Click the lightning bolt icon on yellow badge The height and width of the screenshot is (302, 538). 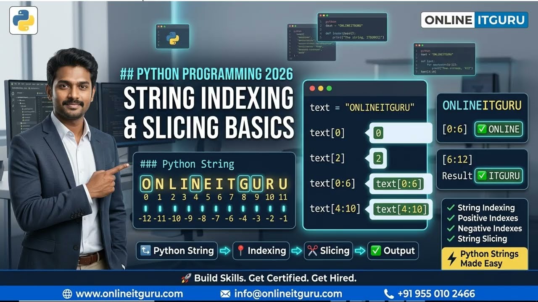click(452, 259)
